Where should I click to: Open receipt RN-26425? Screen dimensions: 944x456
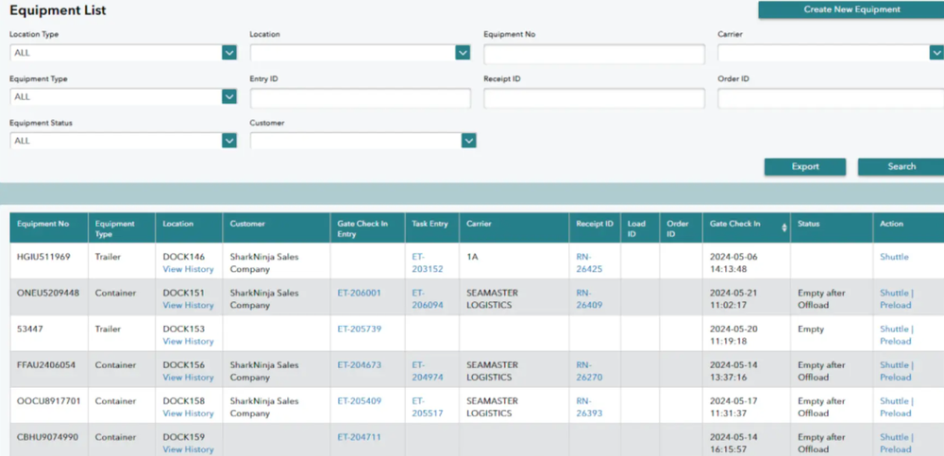[589, 263]
